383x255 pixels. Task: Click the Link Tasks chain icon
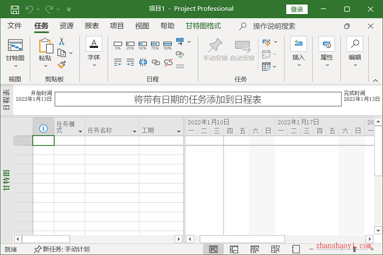[x=156, y=62]
